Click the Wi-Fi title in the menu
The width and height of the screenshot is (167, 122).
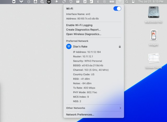(70, 9)
